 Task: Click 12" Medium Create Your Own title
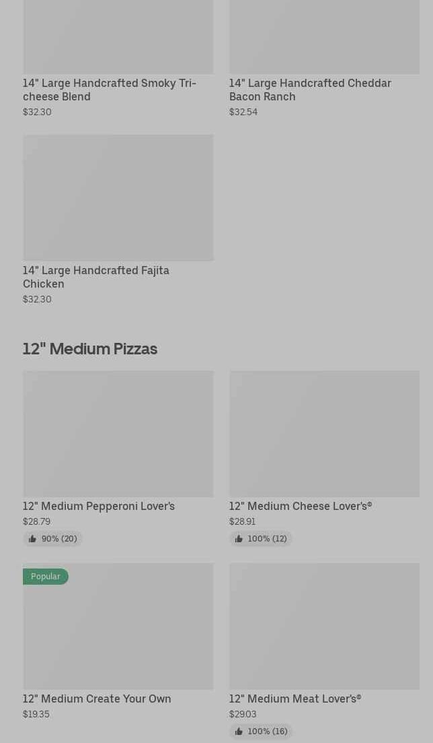point(97,699)
